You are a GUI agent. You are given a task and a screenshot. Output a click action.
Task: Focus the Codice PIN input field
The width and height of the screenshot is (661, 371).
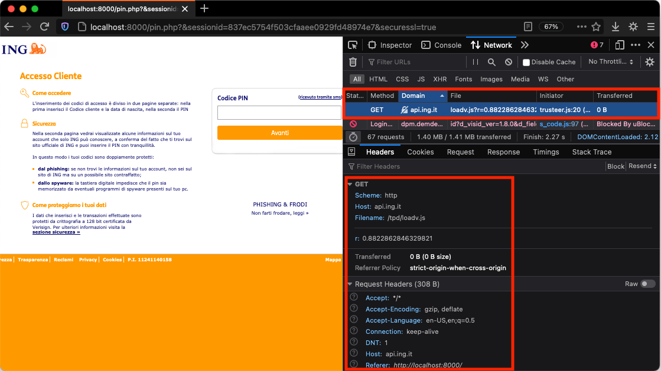pos(279,113)
